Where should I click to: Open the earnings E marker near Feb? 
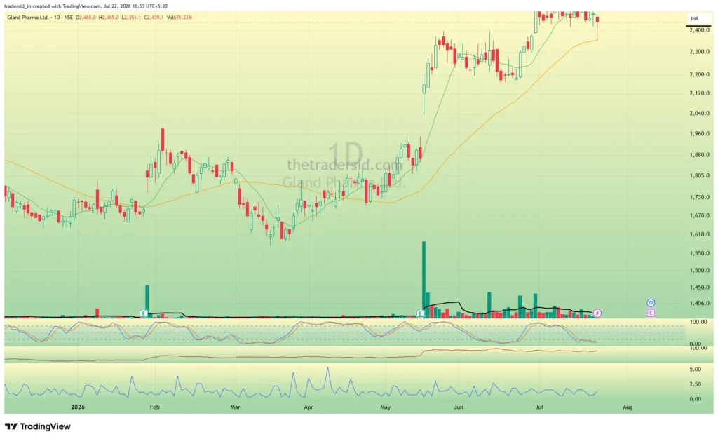click(143, 313)
